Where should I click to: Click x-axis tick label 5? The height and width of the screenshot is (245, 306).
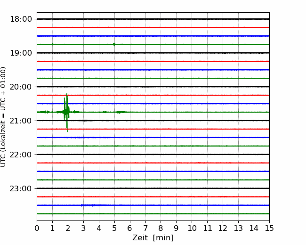pos(114,228)
